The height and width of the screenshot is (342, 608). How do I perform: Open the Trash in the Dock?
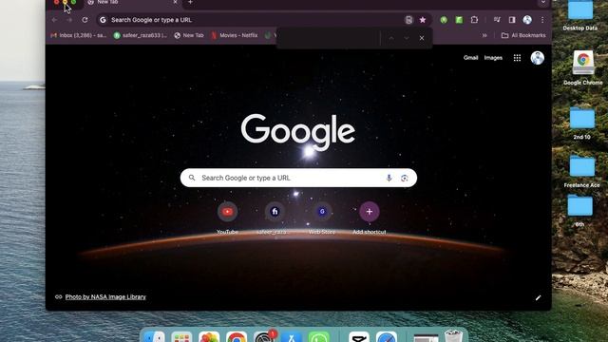[454, 335]
